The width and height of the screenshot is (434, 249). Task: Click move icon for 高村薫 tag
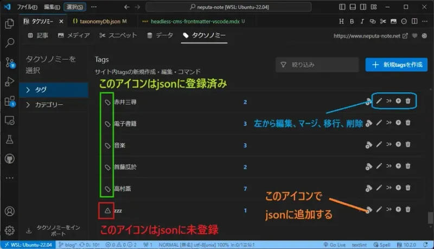(398, 188)
